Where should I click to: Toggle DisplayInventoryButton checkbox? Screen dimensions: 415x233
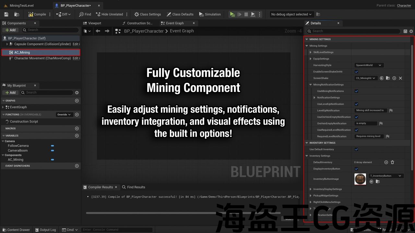coord(356,169)
